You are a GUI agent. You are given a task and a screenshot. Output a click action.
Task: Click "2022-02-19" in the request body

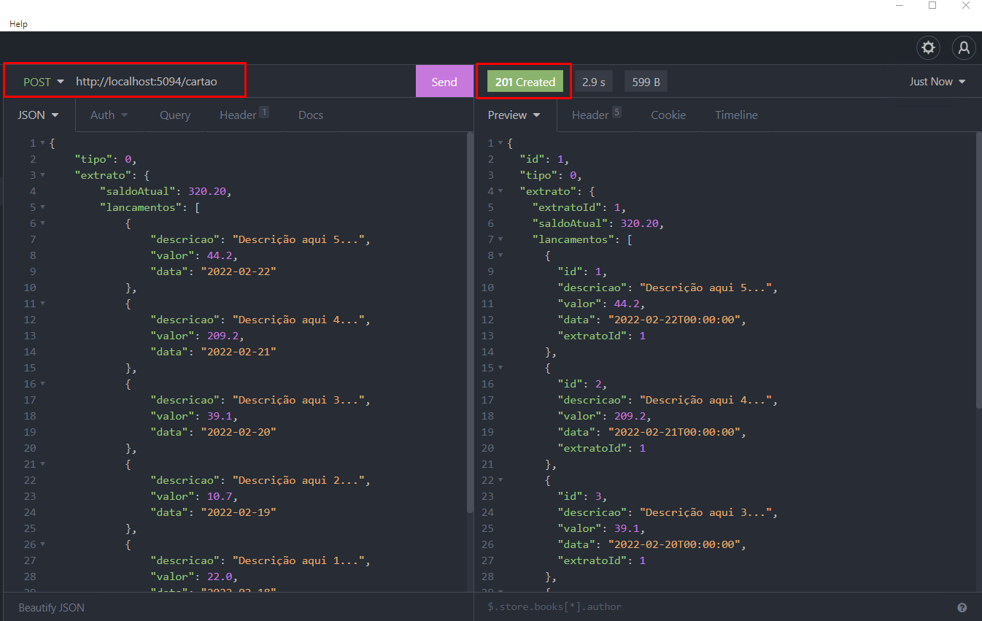239,512
